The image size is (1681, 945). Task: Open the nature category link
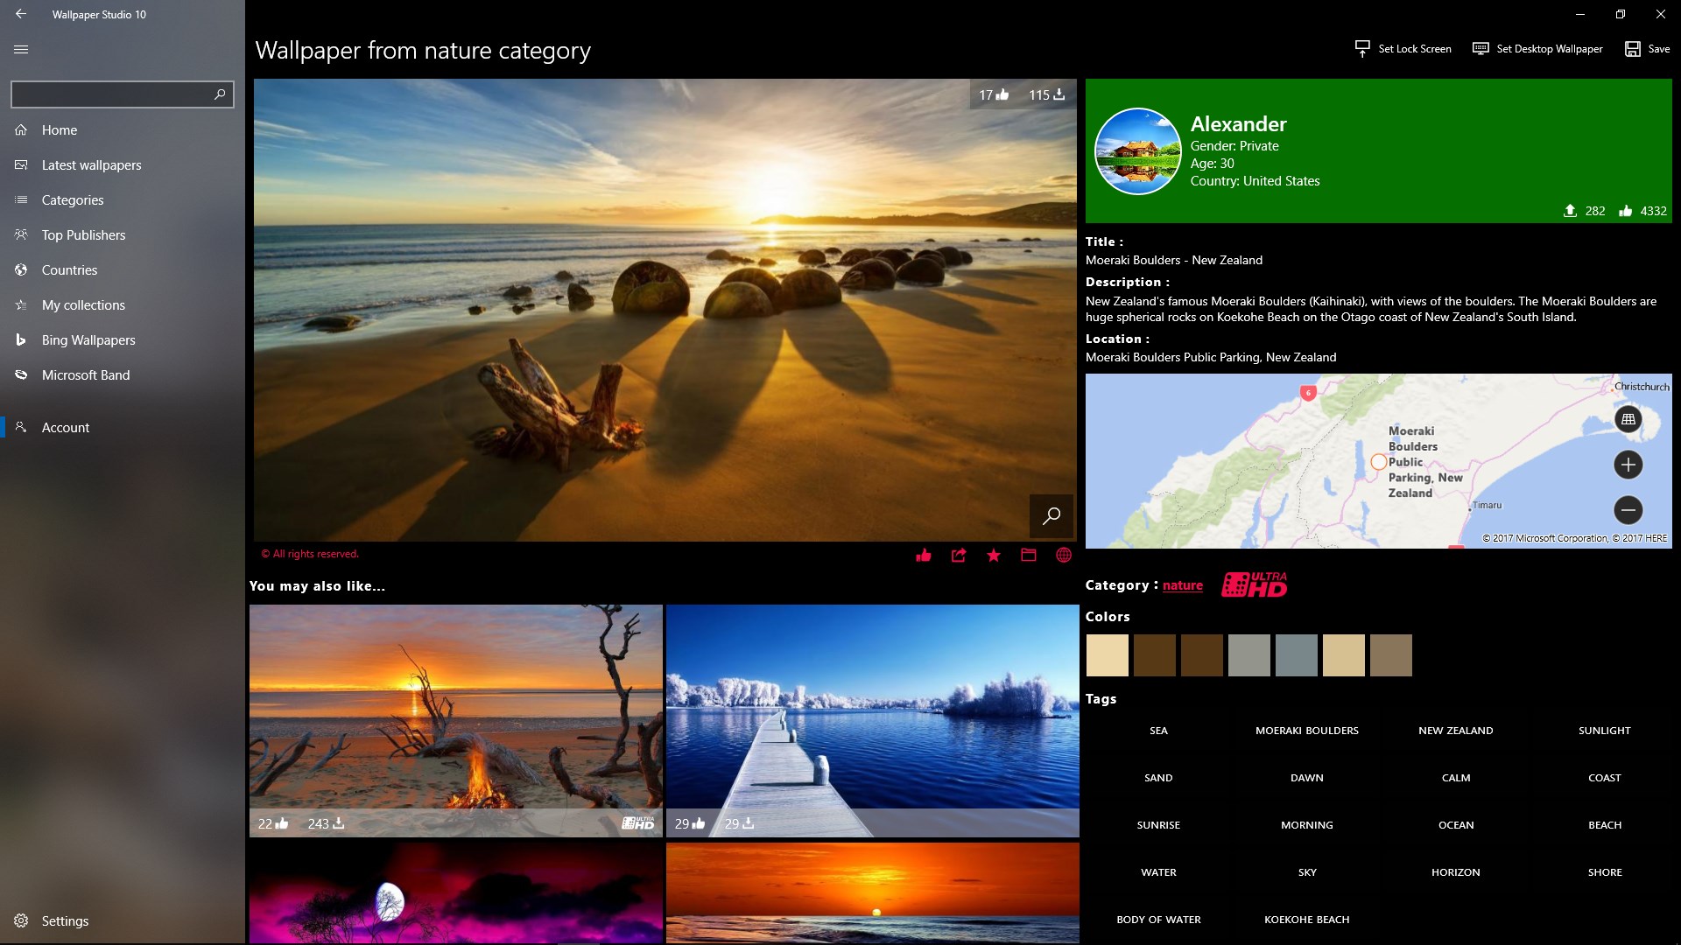click(x=1182, y=584)
